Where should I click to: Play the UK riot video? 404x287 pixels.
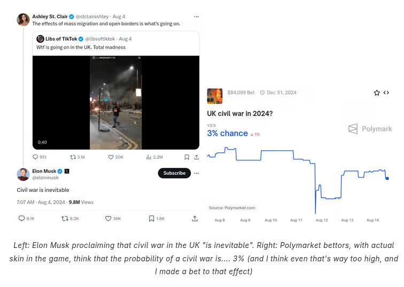tap(115, 103)
